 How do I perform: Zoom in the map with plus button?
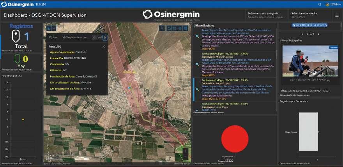coord(185,151)
